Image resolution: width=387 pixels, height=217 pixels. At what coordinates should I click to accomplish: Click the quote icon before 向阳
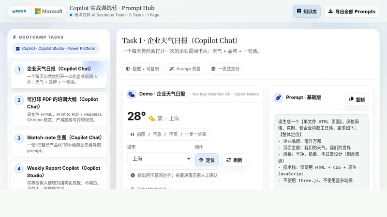132,135
